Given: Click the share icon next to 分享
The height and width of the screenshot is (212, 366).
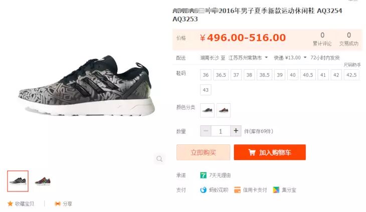Looking at the screenshot, I should [58, 203].
